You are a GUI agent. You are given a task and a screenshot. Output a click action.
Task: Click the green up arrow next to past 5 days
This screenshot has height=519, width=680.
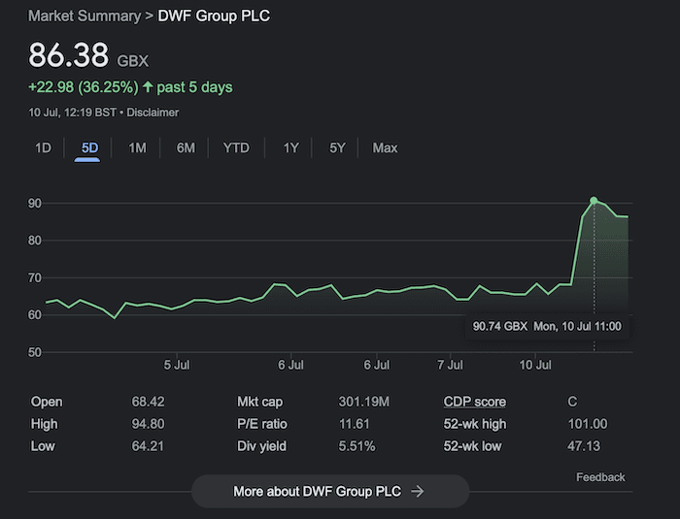click(148, 86)
